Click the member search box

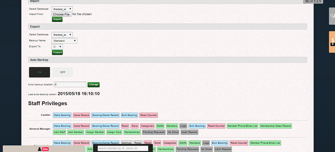pyautogui.click(x=122, y=149)
